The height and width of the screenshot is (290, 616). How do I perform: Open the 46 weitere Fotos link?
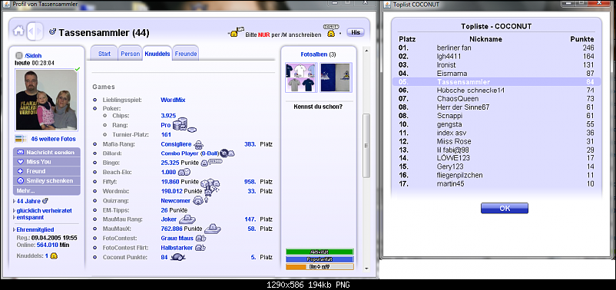point(53,139)
